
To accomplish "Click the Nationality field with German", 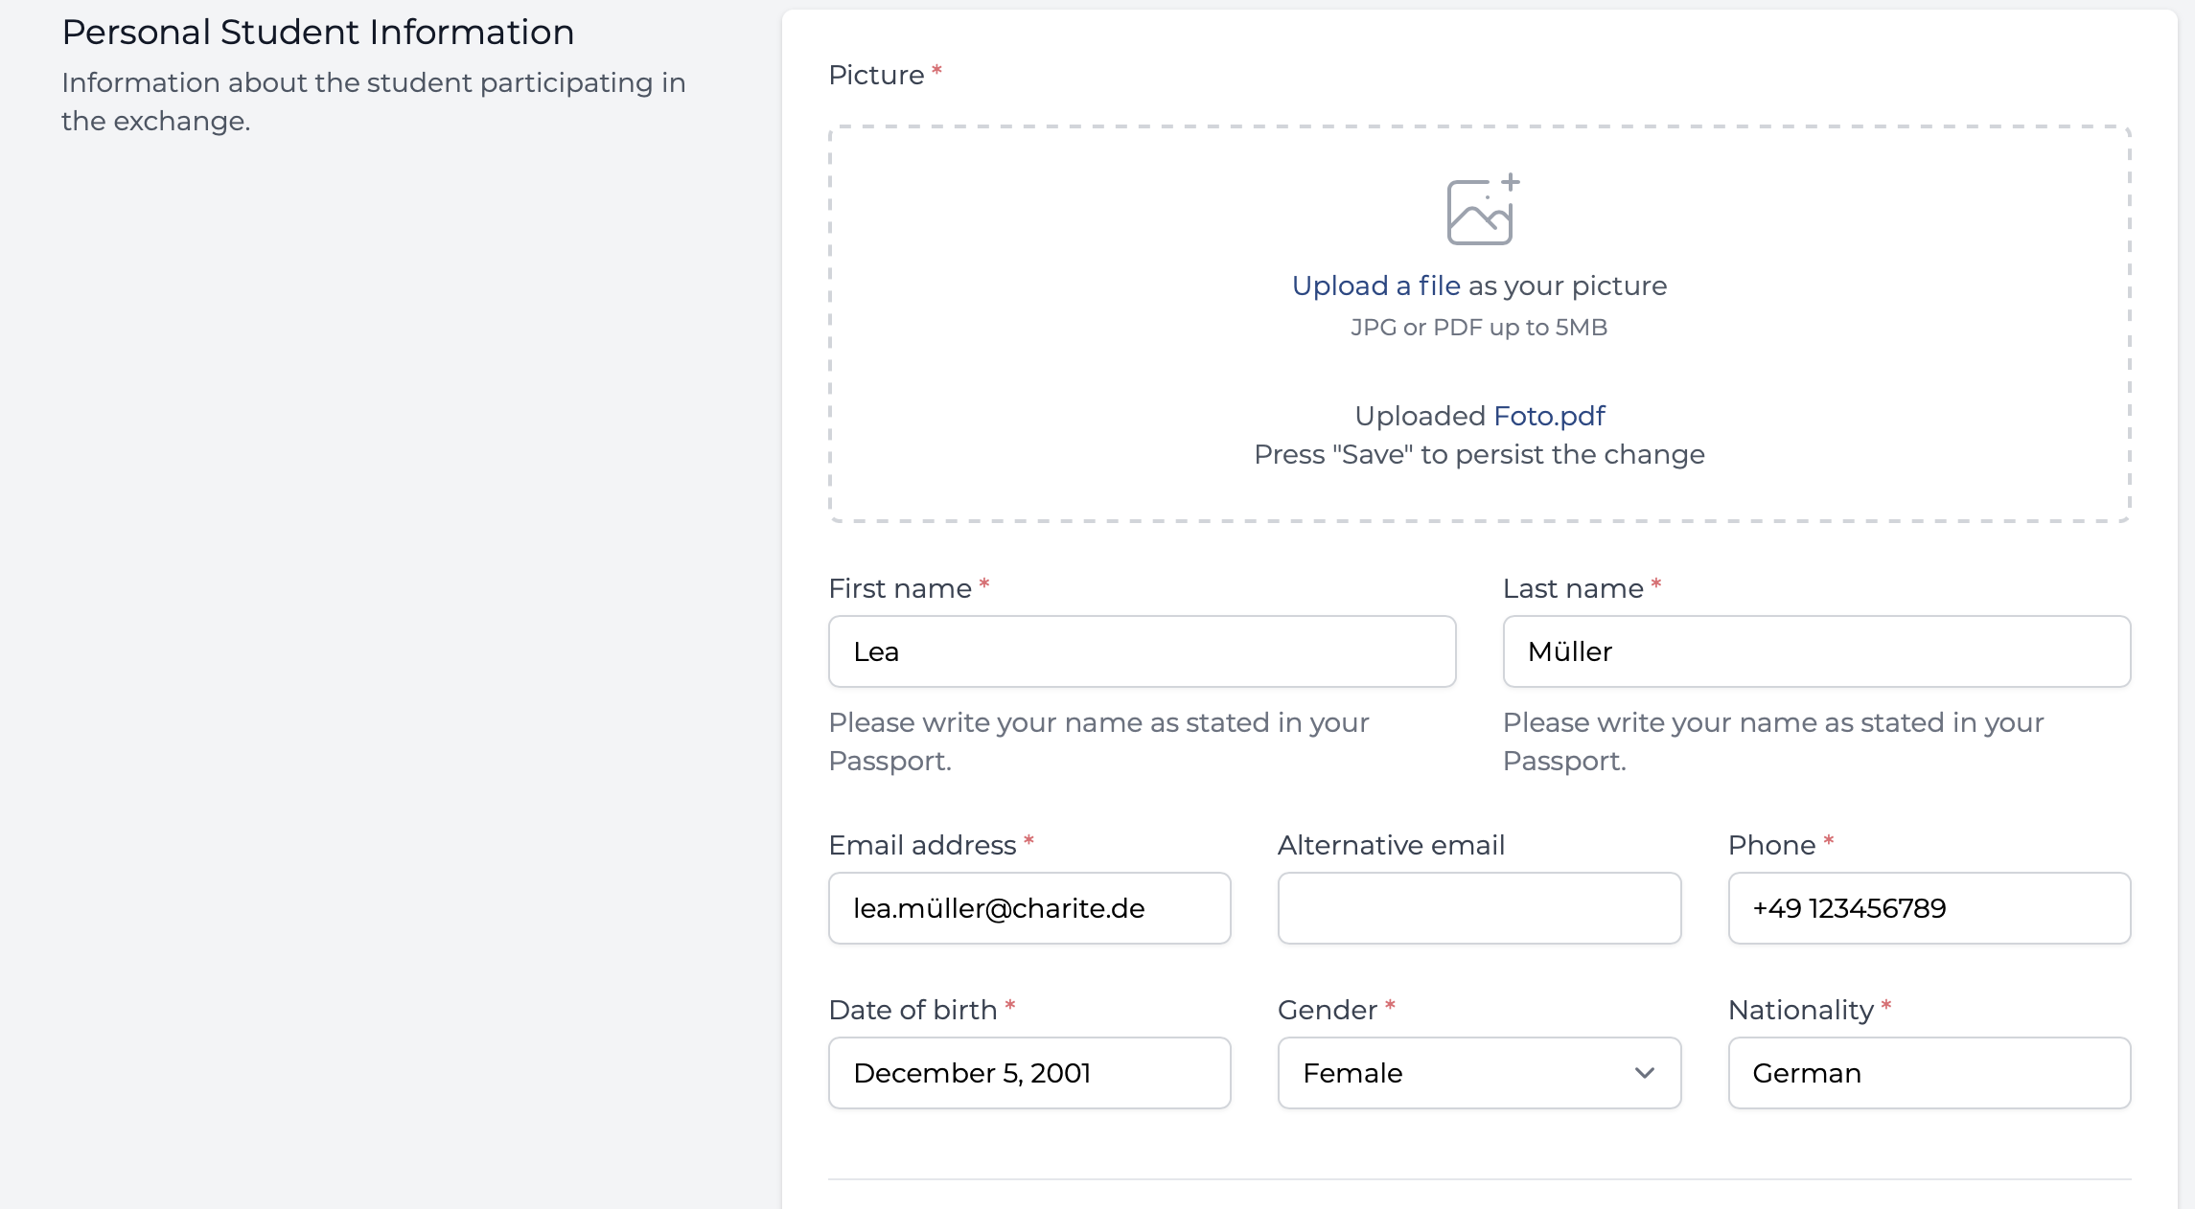I will tap(1929, 1073).
